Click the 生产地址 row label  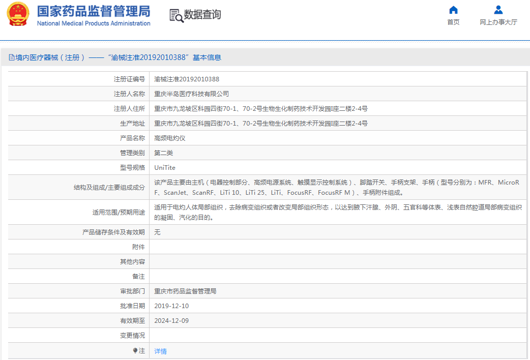[x=132, y=124]
